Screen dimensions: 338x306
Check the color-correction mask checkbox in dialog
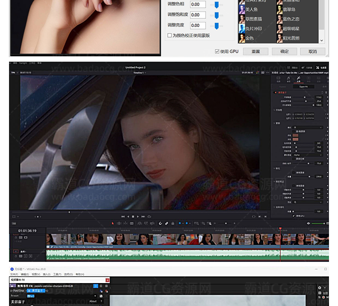[169, 35]
